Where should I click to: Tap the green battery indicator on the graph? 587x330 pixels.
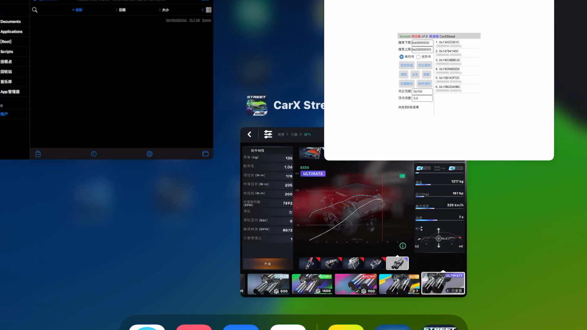[x=402, y=176]
